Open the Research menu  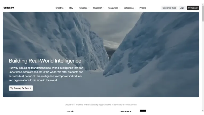[x=99, y=8]
